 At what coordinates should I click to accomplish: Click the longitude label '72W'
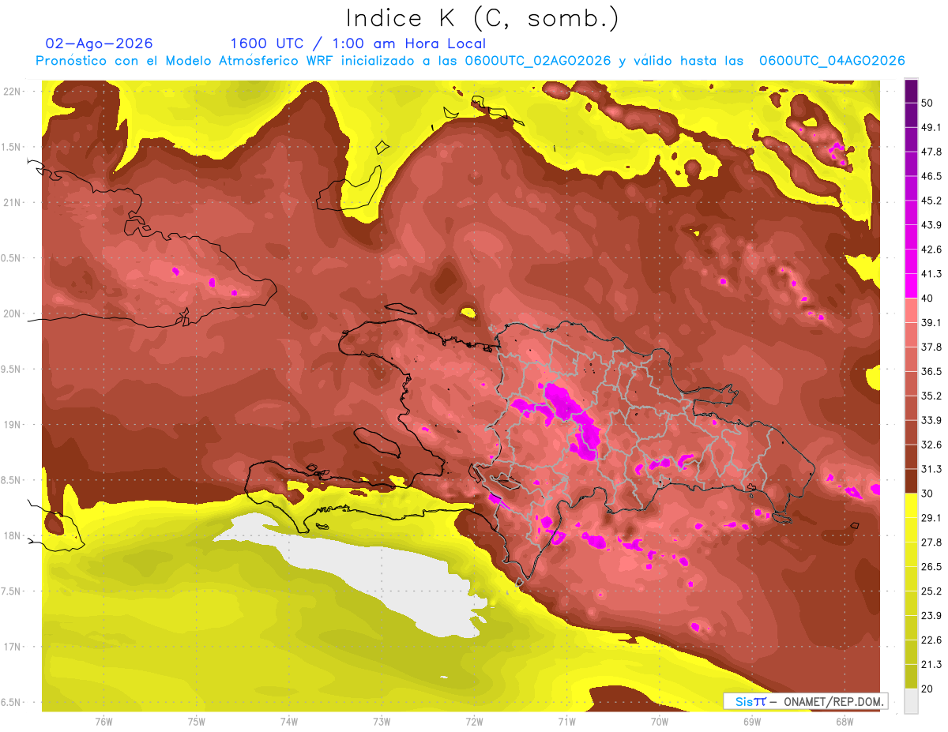coord(474,722)
